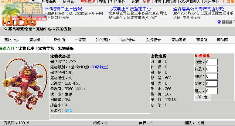The height and width of the screenshot is (126, 235).
Task: Open the 搜索 top menu item
Action: coord(103,2)
